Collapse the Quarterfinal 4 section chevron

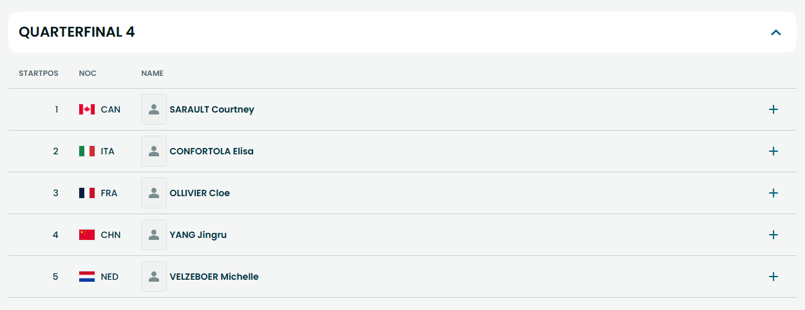click(776, 32)
